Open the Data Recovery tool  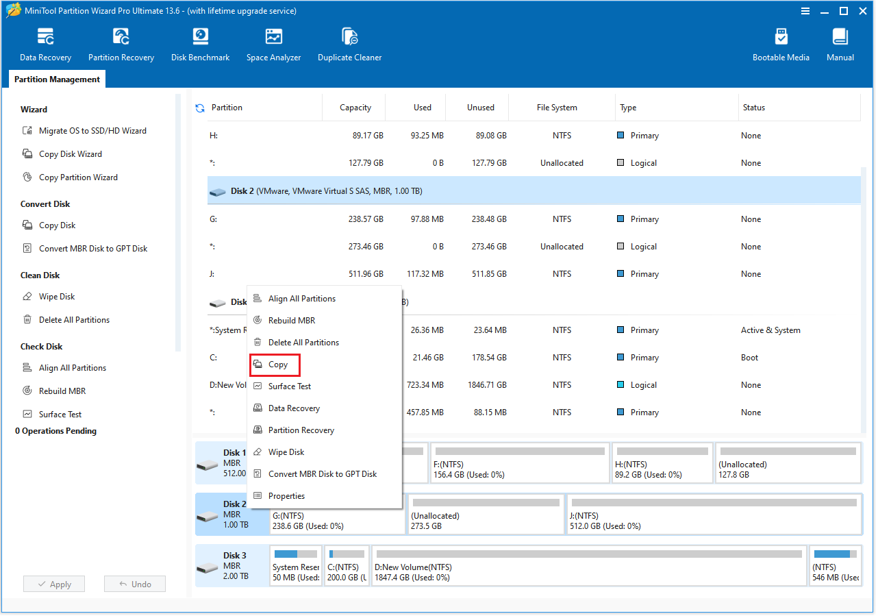coord(45,45)
